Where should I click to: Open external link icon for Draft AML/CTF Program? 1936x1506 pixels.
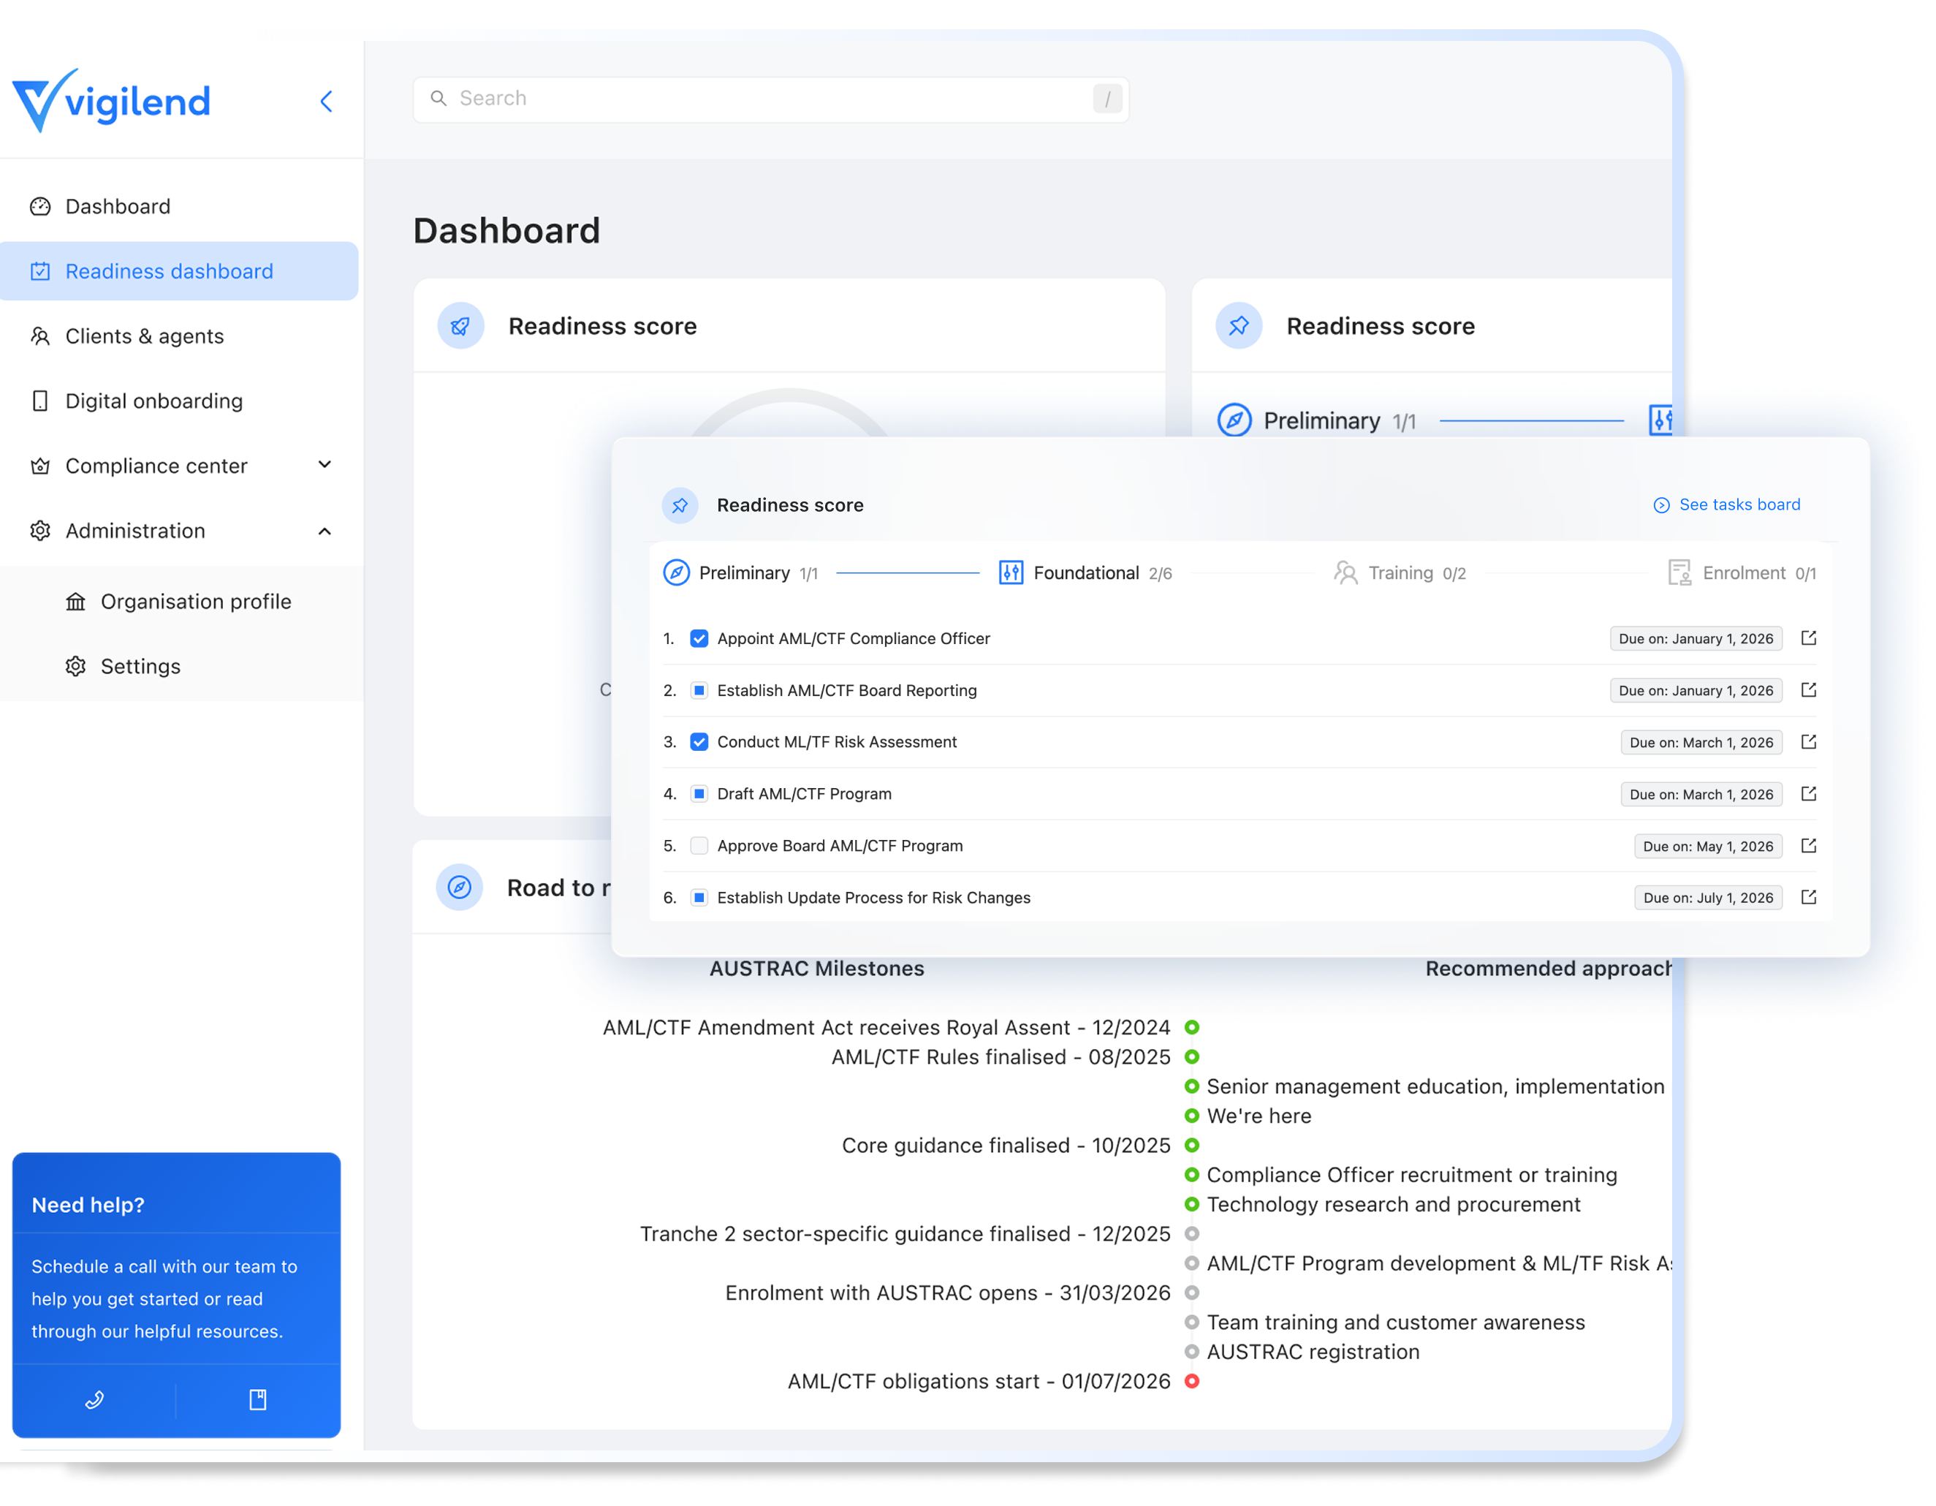pyautogui.click(x=1808, y=794)
